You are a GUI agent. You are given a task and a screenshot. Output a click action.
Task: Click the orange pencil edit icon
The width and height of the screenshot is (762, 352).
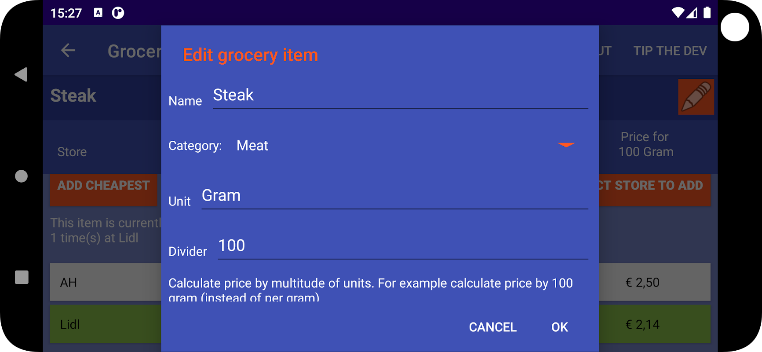click(696, 97)
